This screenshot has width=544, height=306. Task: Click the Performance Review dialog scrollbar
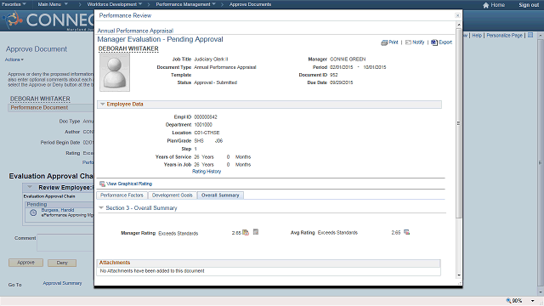459,150
